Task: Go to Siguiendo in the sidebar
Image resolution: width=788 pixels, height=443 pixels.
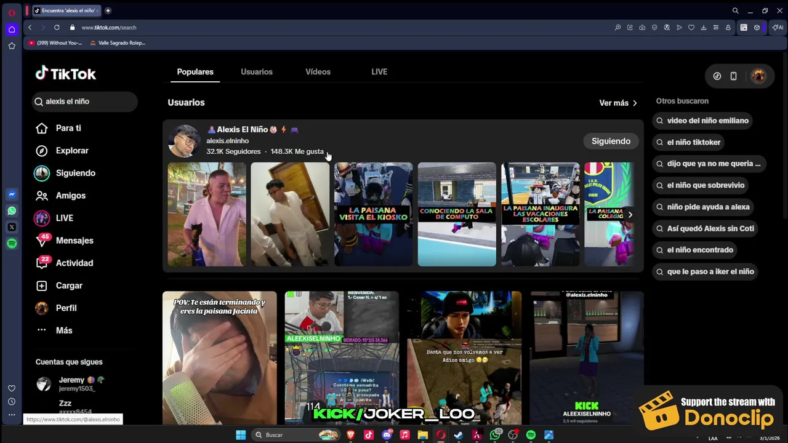Action: coord(65,173)
